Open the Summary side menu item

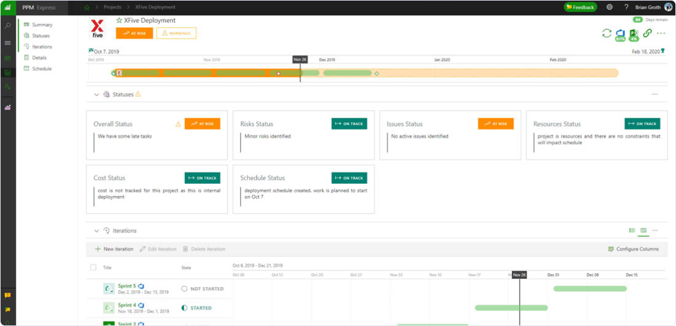(x=42, y=24)
